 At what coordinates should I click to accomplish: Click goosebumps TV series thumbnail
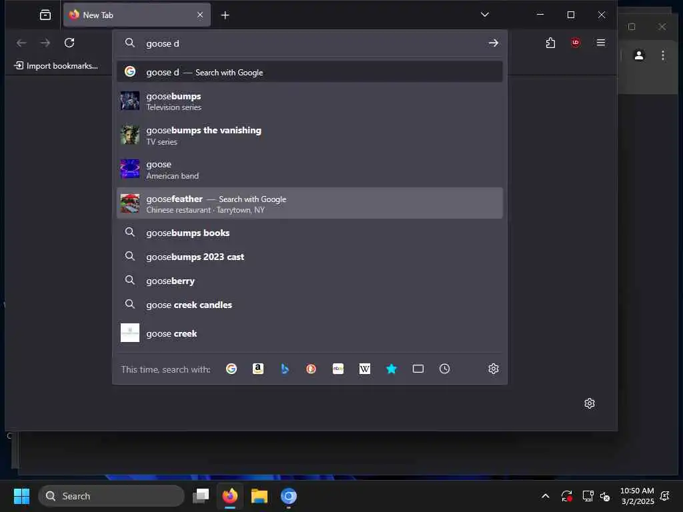(130, 101)
